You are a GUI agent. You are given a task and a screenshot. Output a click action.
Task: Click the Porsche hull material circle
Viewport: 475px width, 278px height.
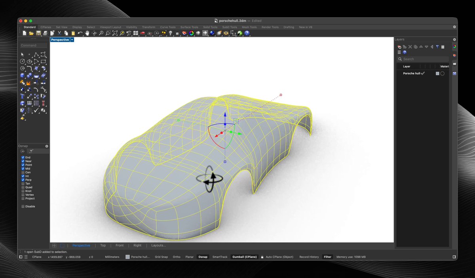[x=442, y=73]
